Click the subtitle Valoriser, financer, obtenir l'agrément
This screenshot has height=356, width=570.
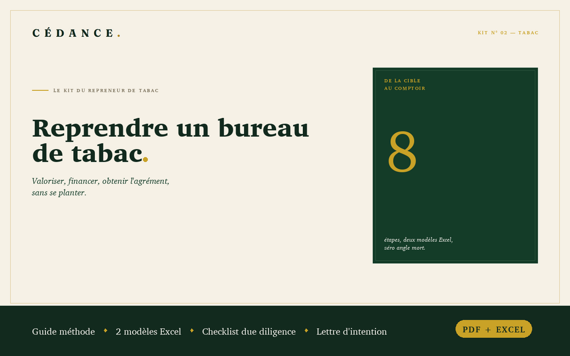[100, 187]
